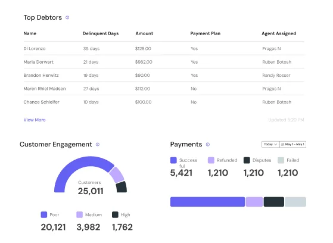
Task: Click the $90.00 amount cell
Action: click(142, 76)
